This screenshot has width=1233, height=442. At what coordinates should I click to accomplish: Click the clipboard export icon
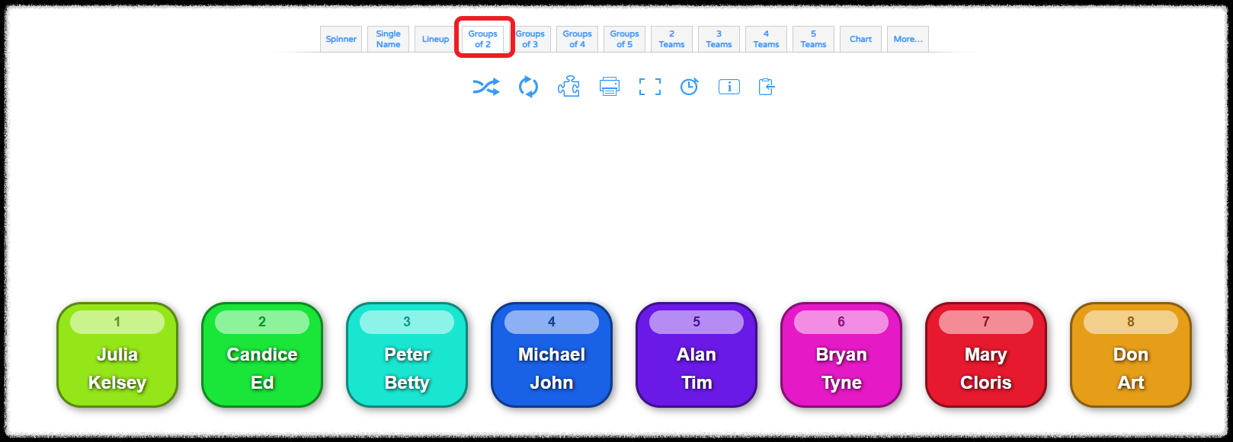click(767, 87)
